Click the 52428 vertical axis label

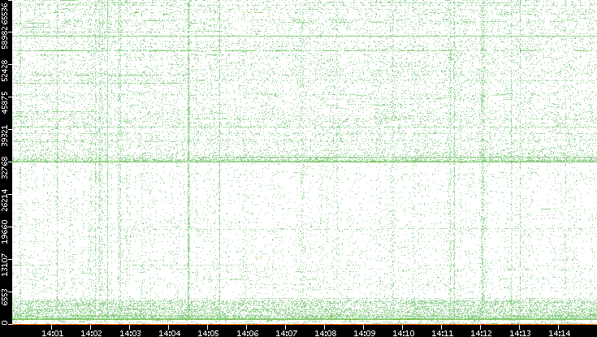[x=4, y=71]
